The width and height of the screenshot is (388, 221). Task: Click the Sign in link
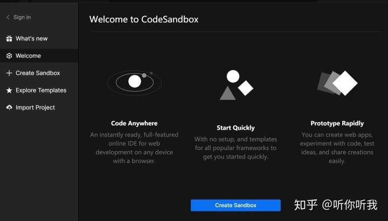[22, 17]
